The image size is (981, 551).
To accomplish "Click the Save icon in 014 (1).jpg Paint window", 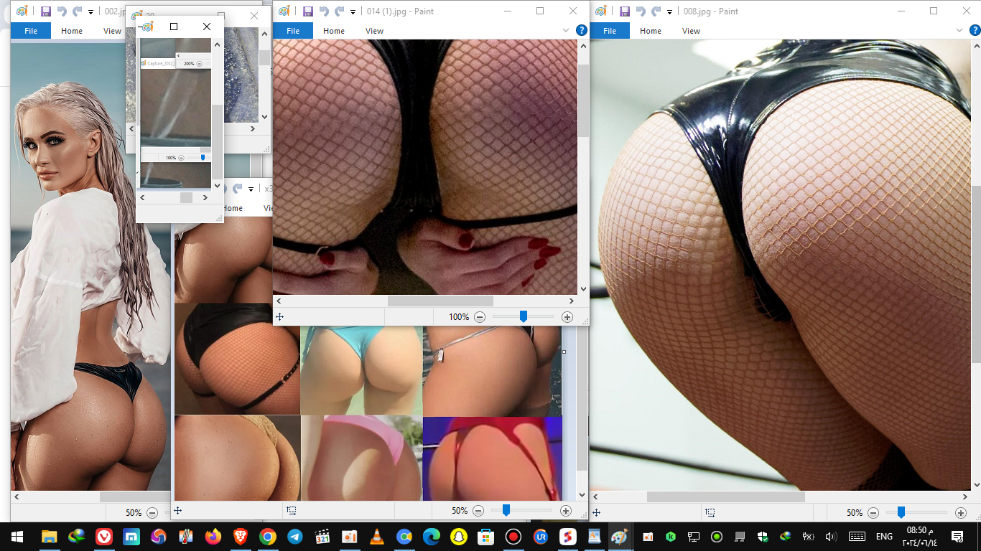I will (308, 11).
